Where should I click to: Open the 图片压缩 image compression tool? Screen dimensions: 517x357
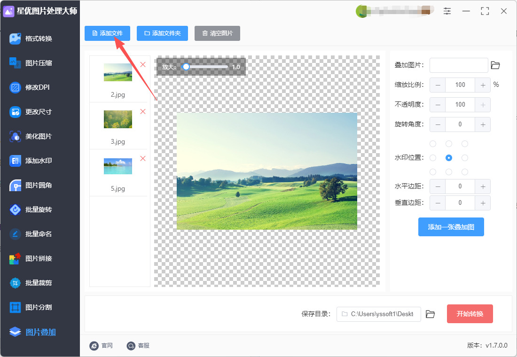coord(31,63)
